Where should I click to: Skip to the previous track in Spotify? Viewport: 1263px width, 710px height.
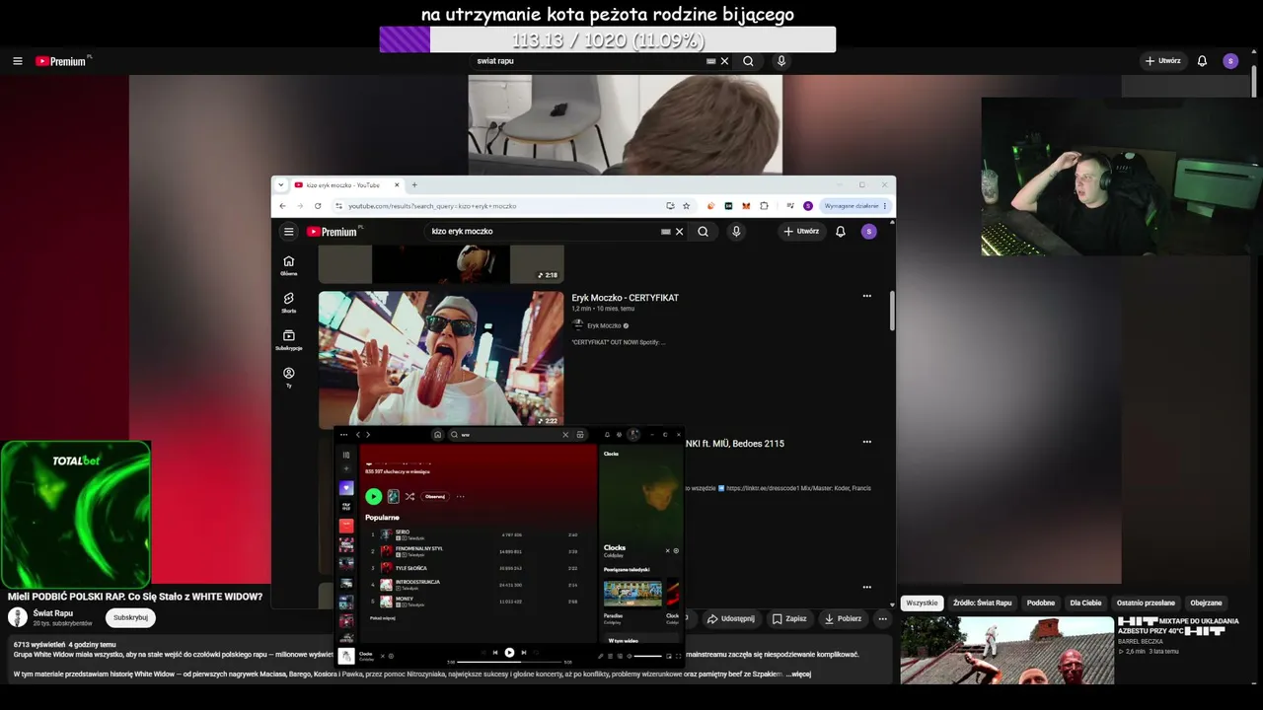click(494, 652)
